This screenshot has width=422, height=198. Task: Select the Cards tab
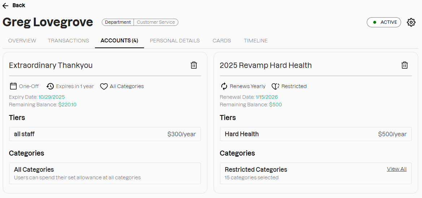pos(222,41)
